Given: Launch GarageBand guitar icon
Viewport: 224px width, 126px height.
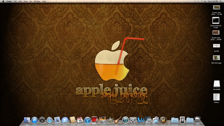Looking at the screenshot, I should pos(118,120).
